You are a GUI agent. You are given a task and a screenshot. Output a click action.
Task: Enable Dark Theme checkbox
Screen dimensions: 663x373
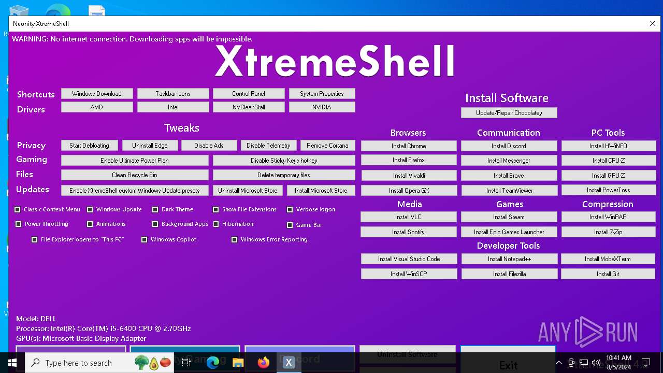[155, 209]
